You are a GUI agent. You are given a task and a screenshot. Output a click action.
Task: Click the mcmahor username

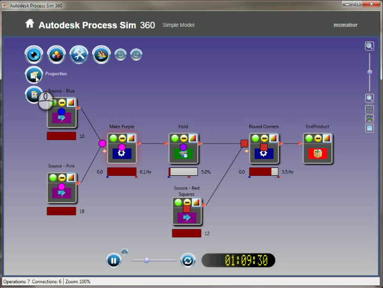click(x=345, y=25)
